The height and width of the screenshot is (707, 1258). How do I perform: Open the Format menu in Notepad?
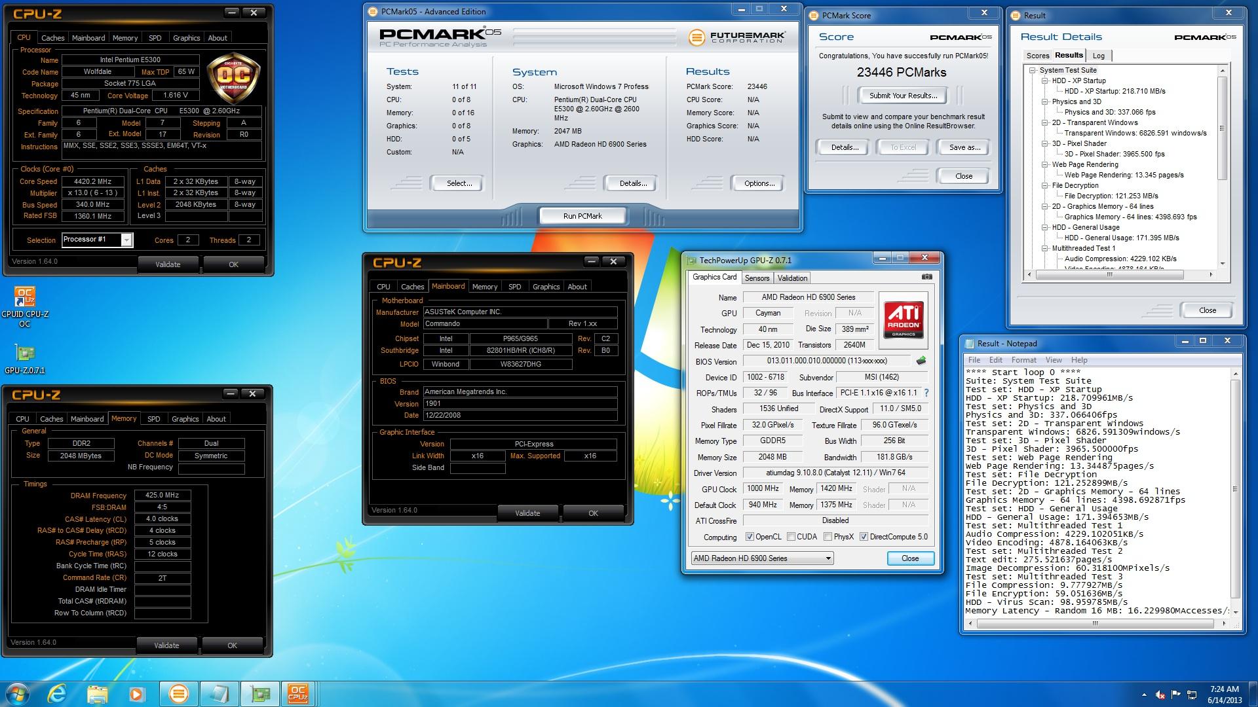pos(1023,360)
